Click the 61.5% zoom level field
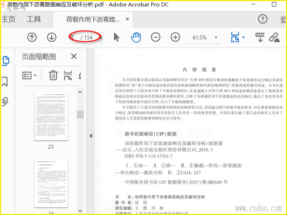The image size is (287, 215). (x=200, y=38)
